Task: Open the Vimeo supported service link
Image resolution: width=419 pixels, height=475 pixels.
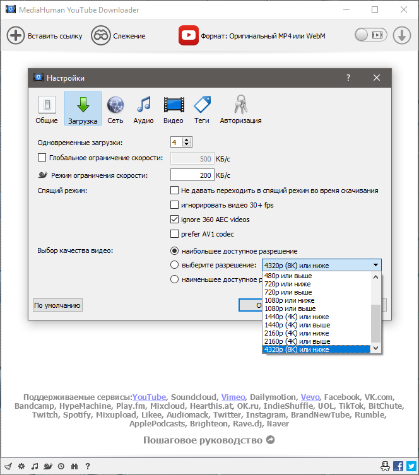Action: 233,397
